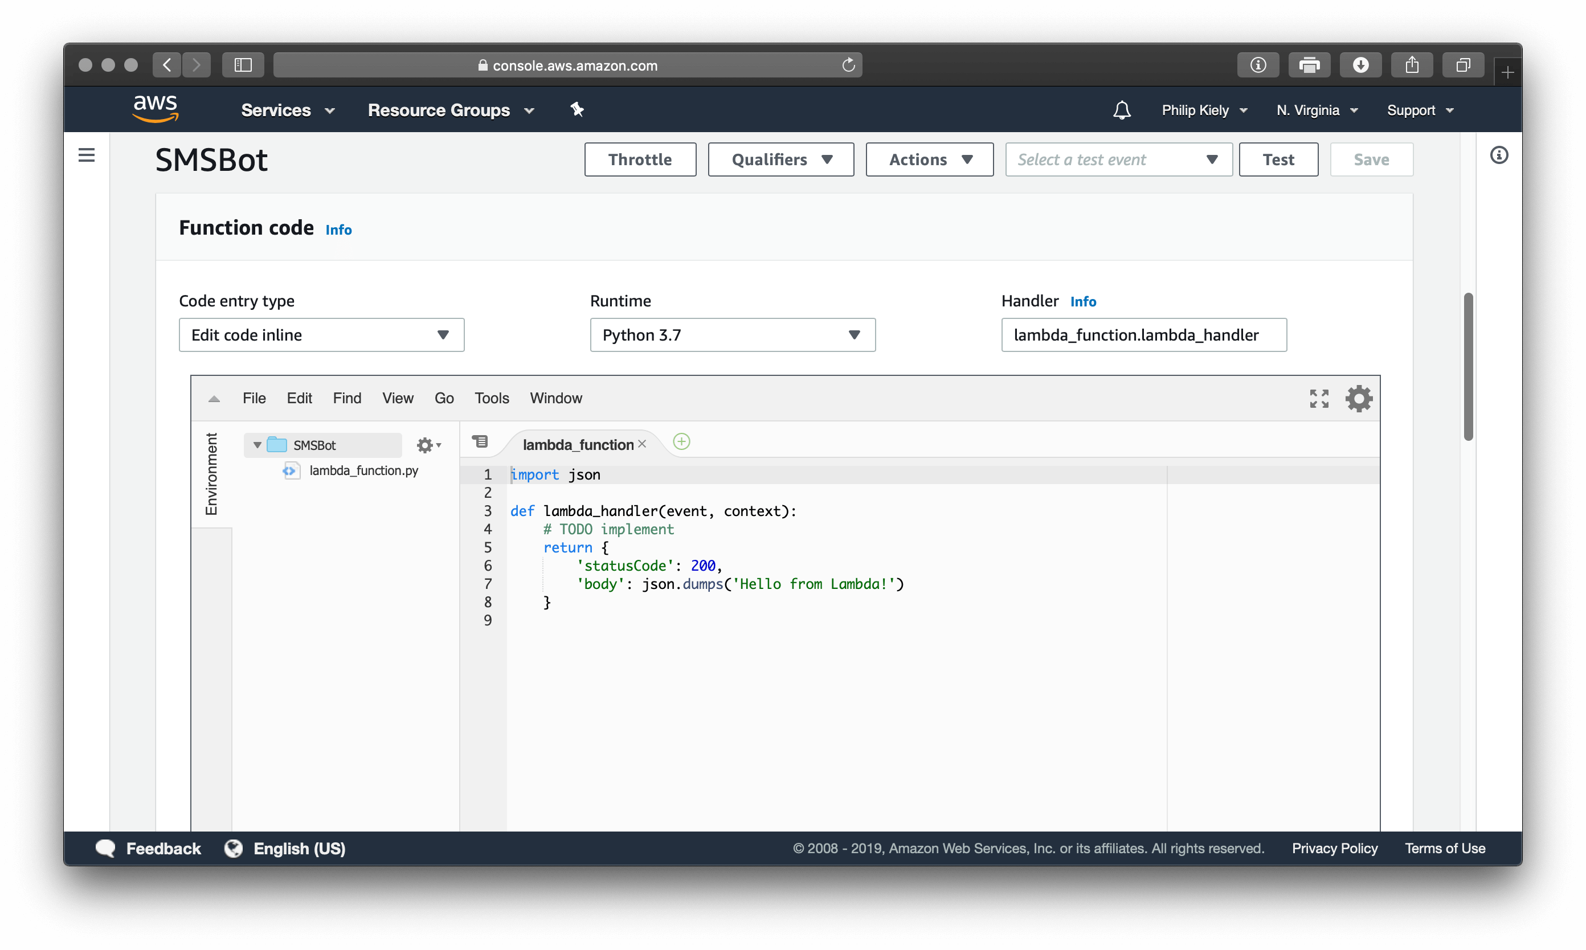Open SMSBot folder settings gear

[x=428, y=445]
